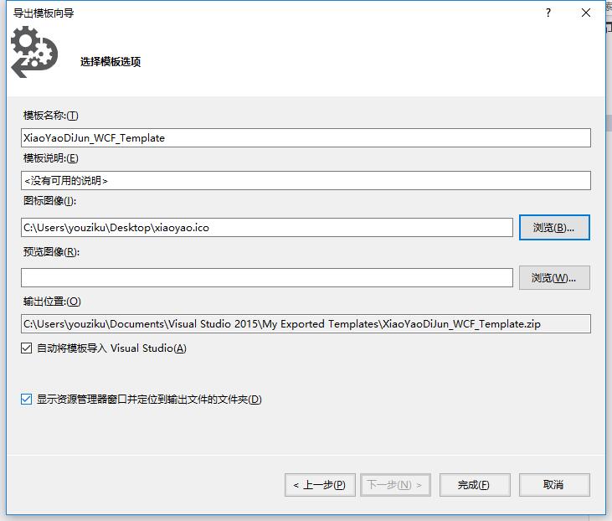Cancel the wizard with 取消 button
612x521 pixels.
[x=554, y=485]
